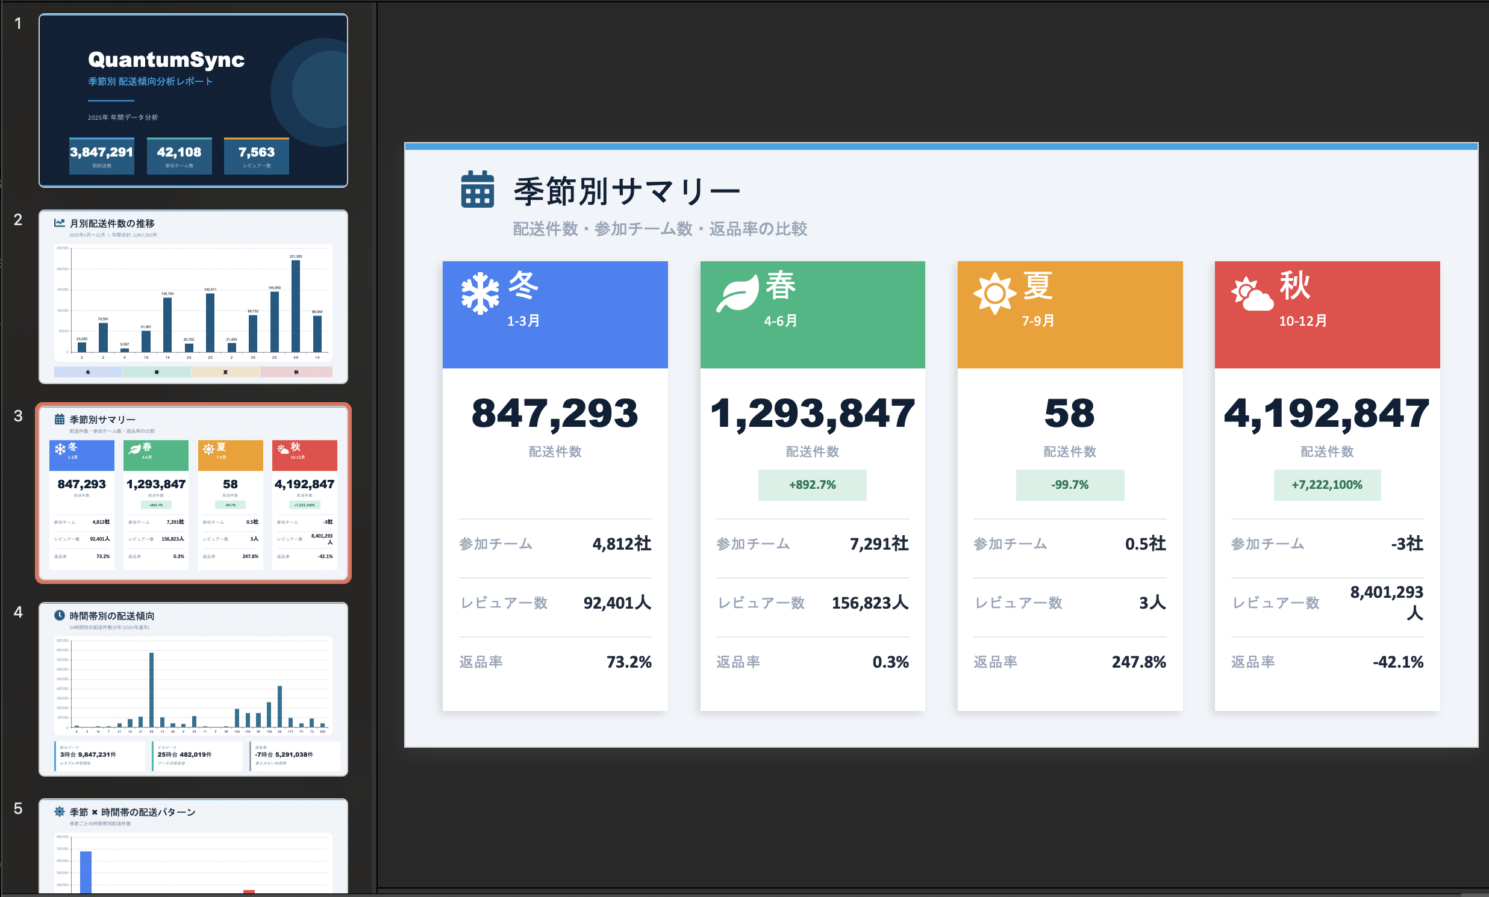Screen dimensions: 1489x897
Task: Click the calendar icon beside 季節別サマリー title
Action: (477, 190)
